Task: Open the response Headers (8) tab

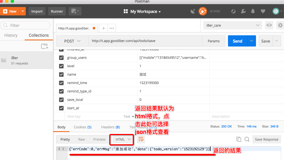Action: pyautogui.click(x=110, y=127)
